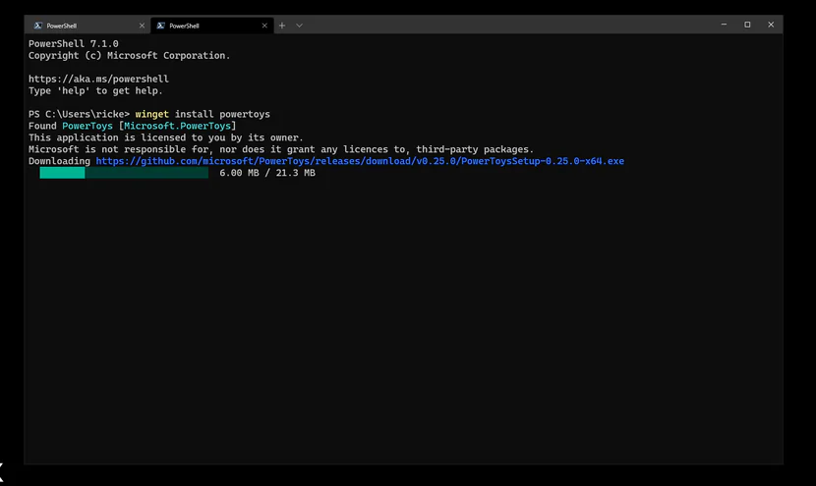Minimize the Windows Terminal window

[x=724, y=25]
